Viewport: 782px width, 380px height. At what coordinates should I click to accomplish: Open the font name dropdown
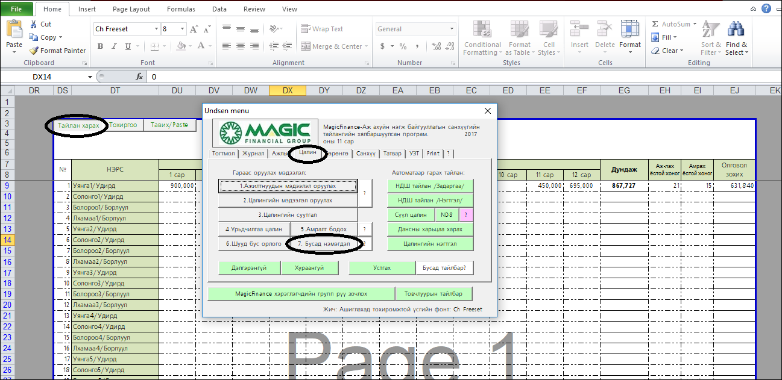(x=156, y=29)
